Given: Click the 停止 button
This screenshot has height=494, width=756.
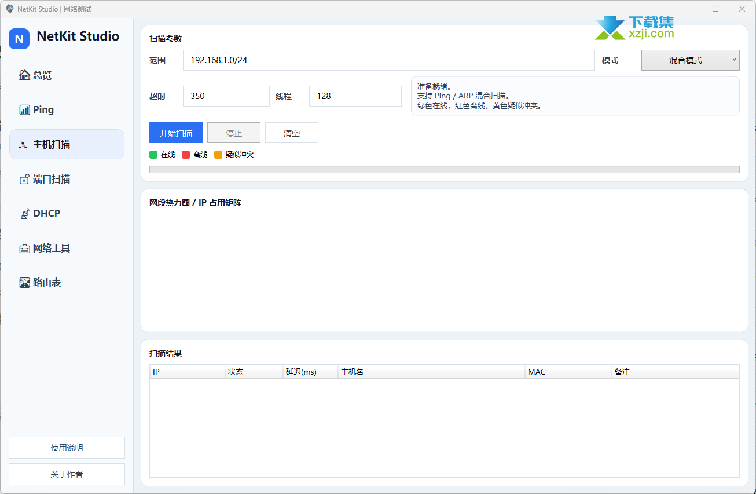Looking at the screenshot, I should point(233,132).
